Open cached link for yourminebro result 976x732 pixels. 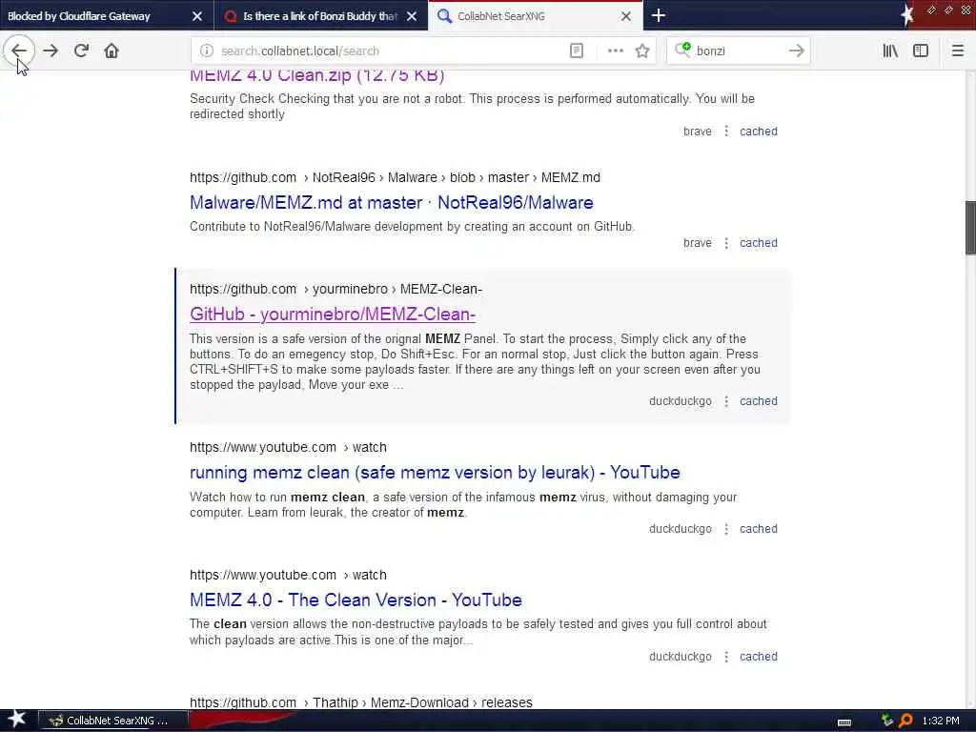coord(758,401)
